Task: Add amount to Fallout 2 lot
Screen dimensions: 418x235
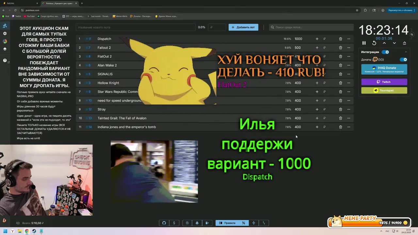Action: click(x=317, y=48)
